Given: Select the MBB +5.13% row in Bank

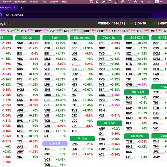Looking at the screenshot, I should point(55,95).
